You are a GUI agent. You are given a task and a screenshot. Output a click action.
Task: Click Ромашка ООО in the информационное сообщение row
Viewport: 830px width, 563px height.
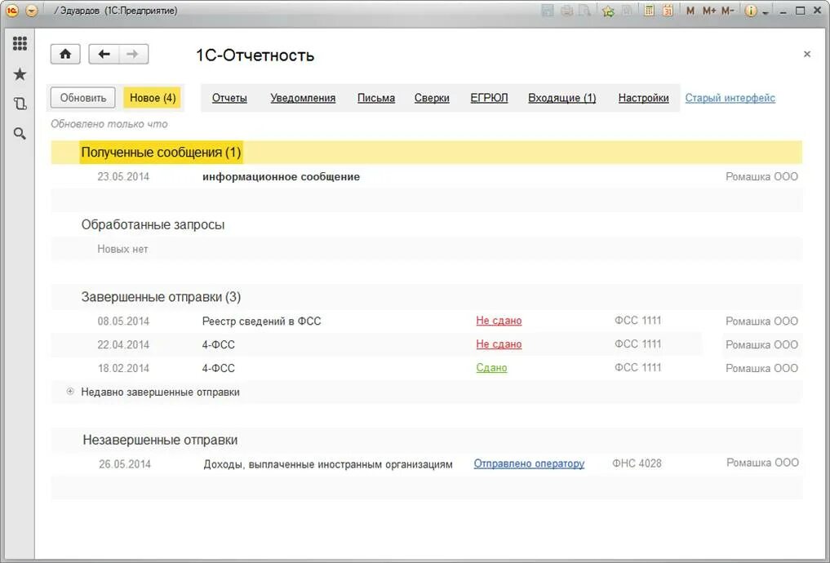(x=761, y=177)
